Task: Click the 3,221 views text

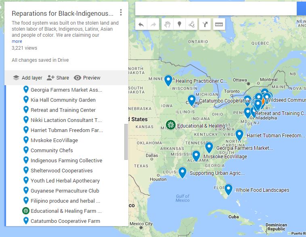Action: pyautogui.click(x=24, y=48)
